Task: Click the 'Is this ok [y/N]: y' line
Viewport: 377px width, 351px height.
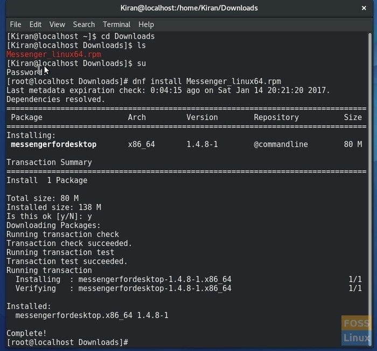Action: pos(49,216)
